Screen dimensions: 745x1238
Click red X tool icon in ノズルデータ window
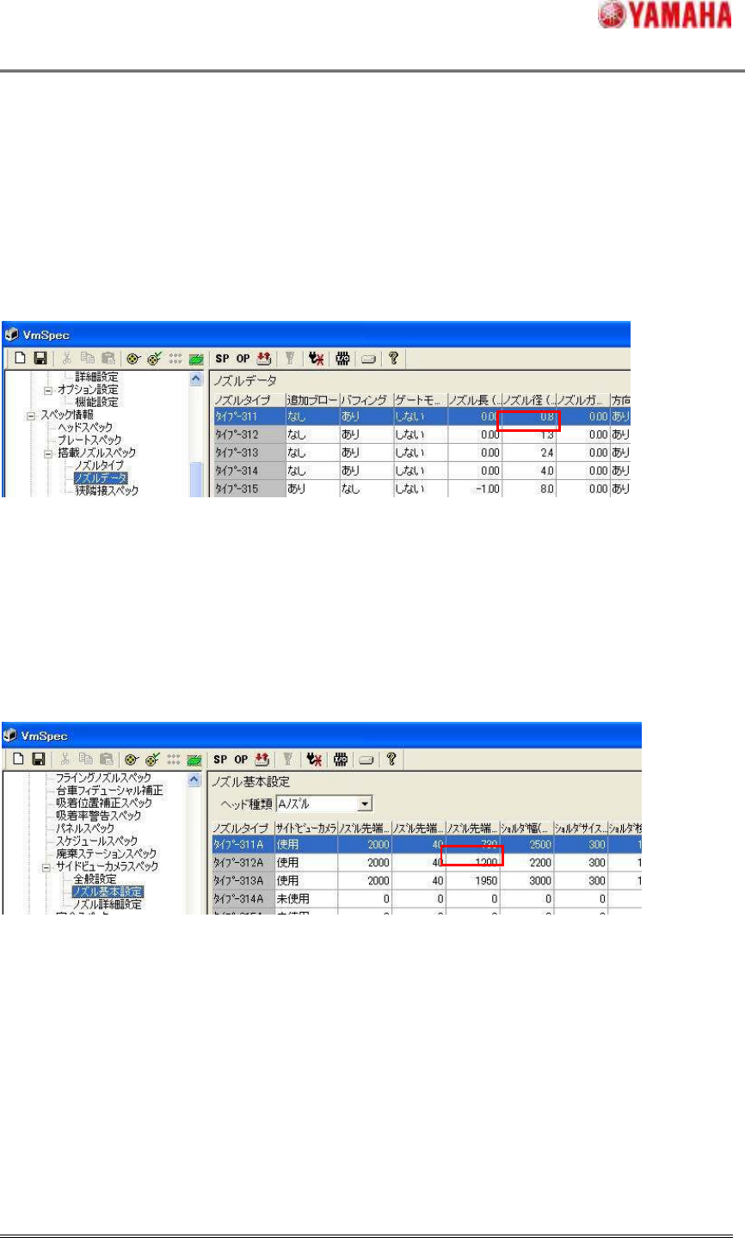pos(316,358)
